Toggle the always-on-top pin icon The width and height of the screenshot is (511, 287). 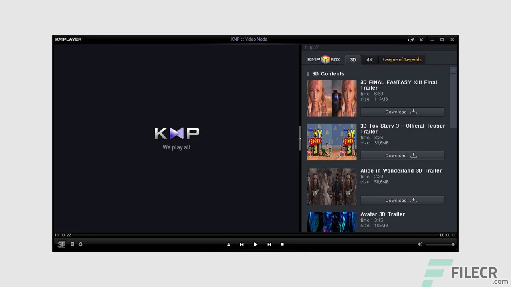pos(411,39)
